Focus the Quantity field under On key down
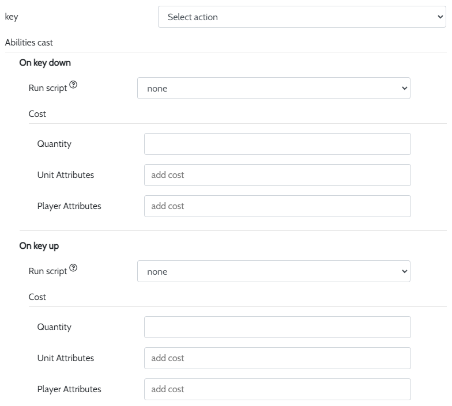Screen dimensions: 452x406 pos(277,144)
